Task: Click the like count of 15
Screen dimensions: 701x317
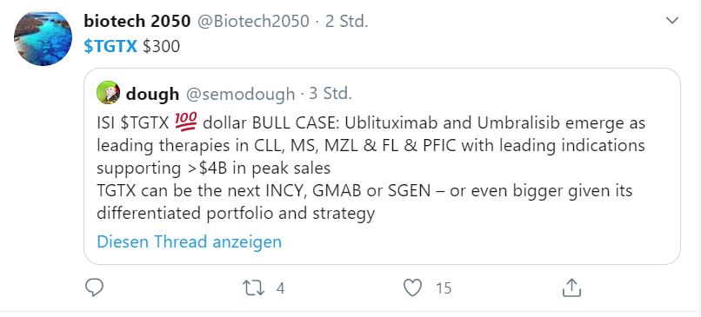Action: pos(444,288)
